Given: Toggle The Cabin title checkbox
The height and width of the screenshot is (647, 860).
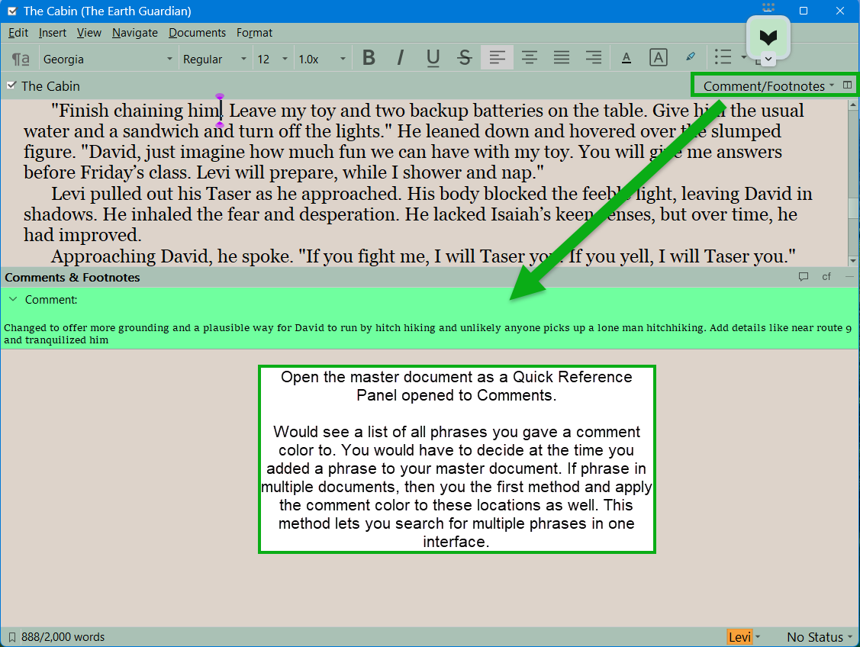Looking at the screenshot, I should coord(11,85).
